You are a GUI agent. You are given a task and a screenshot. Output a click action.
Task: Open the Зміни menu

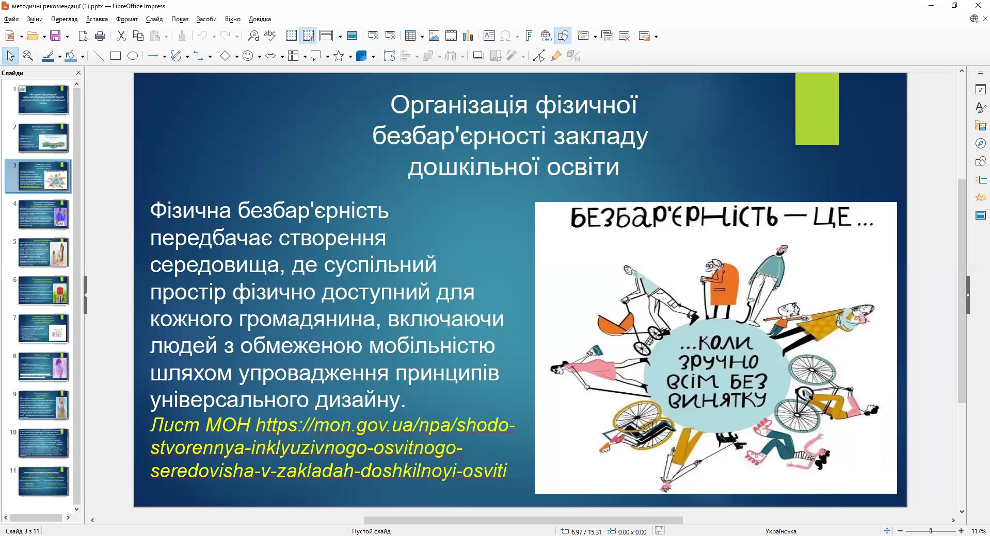pyautogui.click(x=35, y=19)
